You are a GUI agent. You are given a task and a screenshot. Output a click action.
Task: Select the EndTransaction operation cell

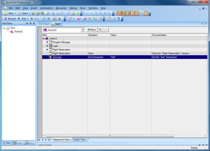tap(99, 57)
